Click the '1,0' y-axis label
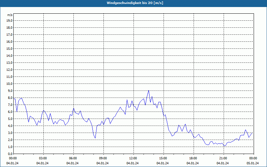Viewport: 267px width, 167px height. point(10,147)
